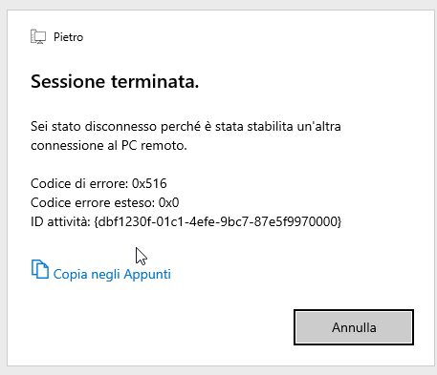Click the closing brace after 87e5f9970000
This screenshot has width=437, height=375.
tap(339, 221)
